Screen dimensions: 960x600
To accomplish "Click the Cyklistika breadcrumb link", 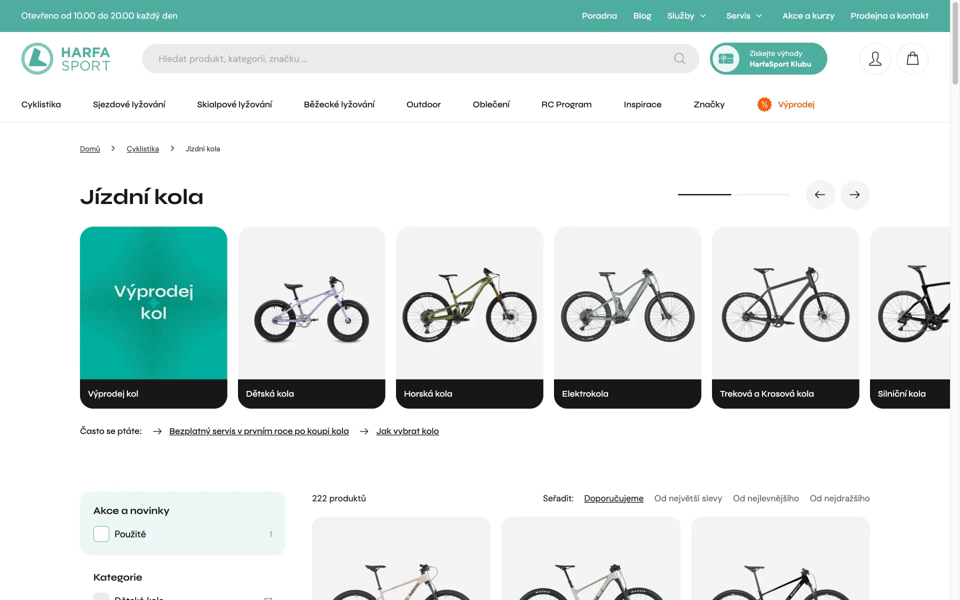I will 142,148.
